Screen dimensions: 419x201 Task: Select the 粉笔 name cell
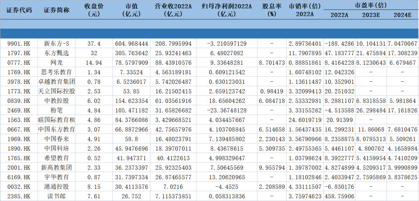(x=57, y=110)
